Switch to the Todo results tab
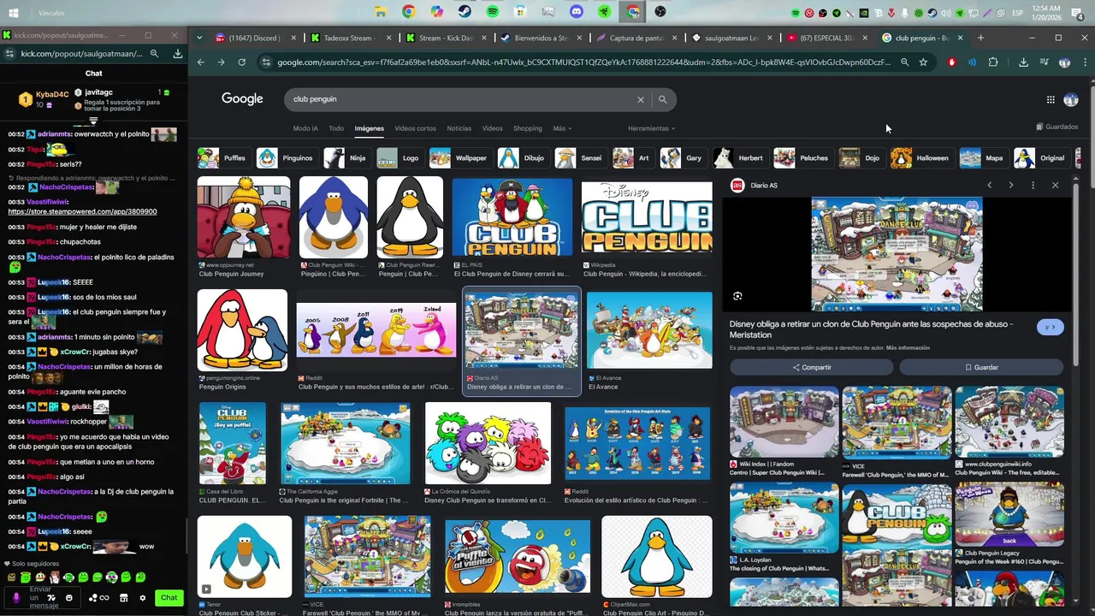The image size is (1095, 616). [336, 128]
